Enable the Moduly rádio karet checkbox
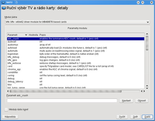 coord(6,109)
